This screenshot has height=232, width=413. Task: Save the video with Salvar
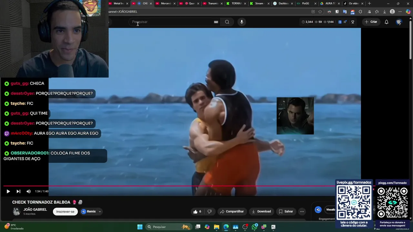point(286,212)
